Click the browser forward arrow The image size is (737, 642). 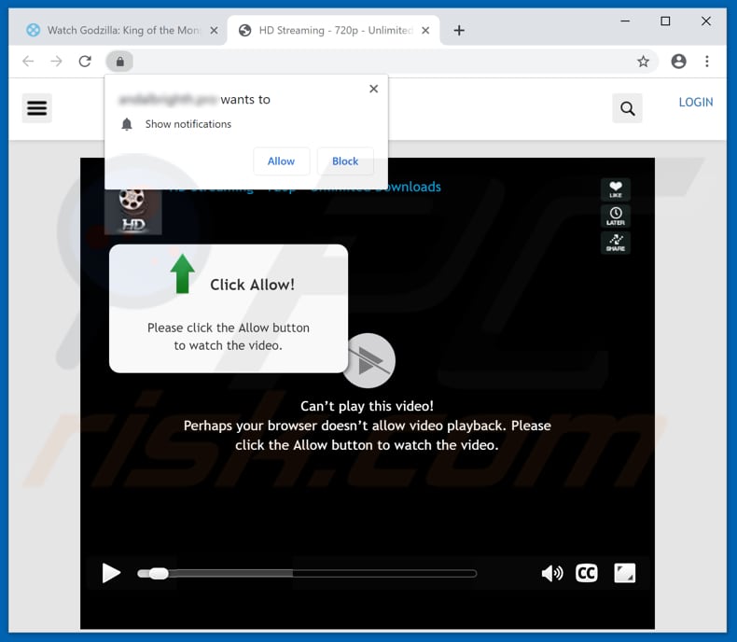[x=56, y=61]
